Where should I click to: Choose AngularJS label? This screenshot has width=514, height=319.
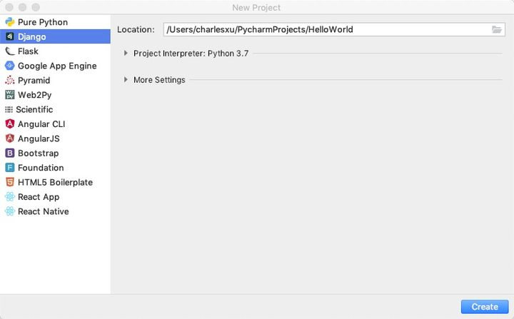(x=39, y=138)
